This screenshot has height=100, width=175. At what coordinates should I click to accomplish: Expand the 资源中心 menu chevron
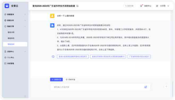coord(25,52)
